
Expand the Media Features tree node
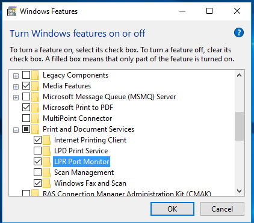(x=16, y=87)
